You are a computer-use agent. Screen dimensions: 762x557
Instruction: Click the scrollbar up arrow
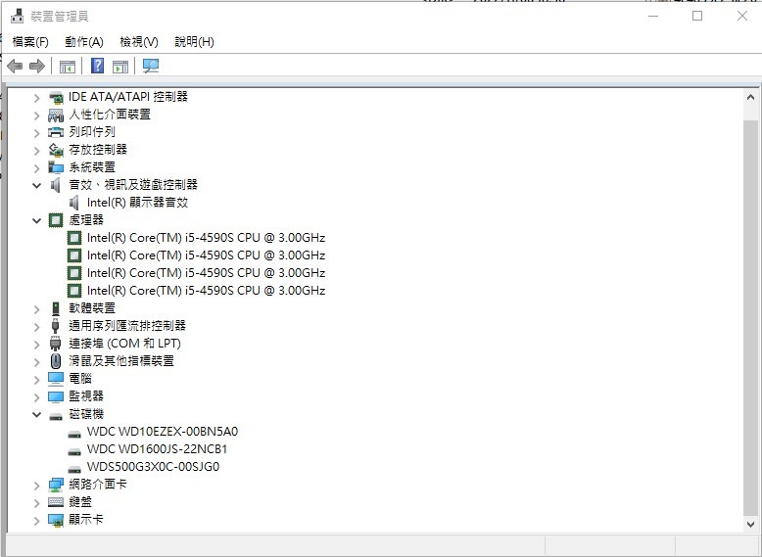pos(750,97)
